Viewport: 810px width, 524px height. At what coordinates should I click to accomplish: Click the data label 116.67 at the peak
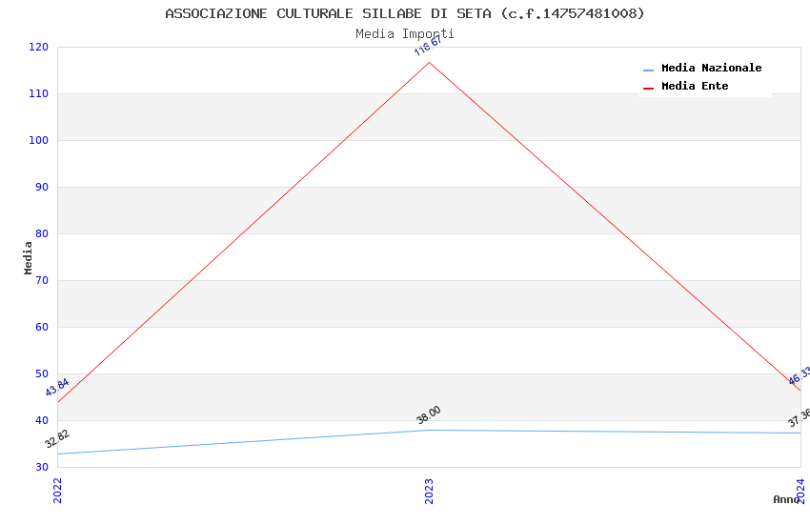pos(428,45)
